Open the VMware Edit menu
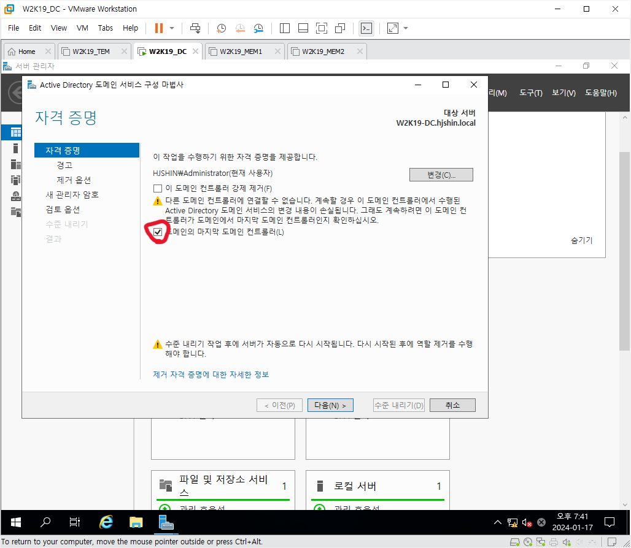The image size is (631, 548). point(35,28)
